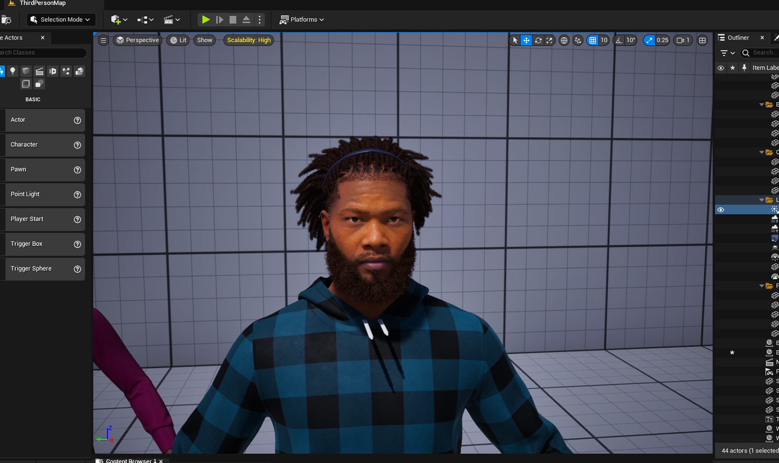The height and width of the screenshot is (463, 779).
Task: Open the add content cube-plus dropdown
Action: click(119, 20)
